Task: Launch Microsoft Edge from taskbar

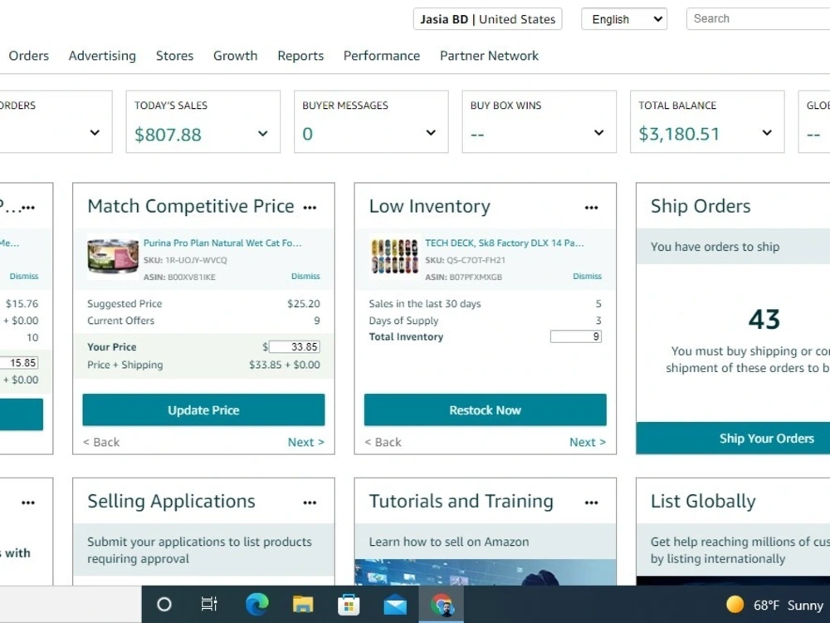Action: pos(256,604)
